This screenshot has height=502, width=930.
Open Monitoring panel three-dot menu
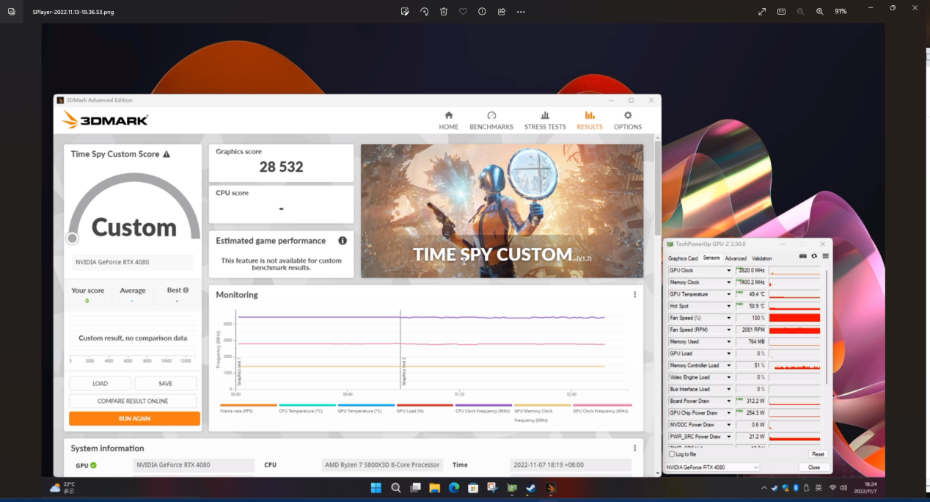[x=635, y=295]
